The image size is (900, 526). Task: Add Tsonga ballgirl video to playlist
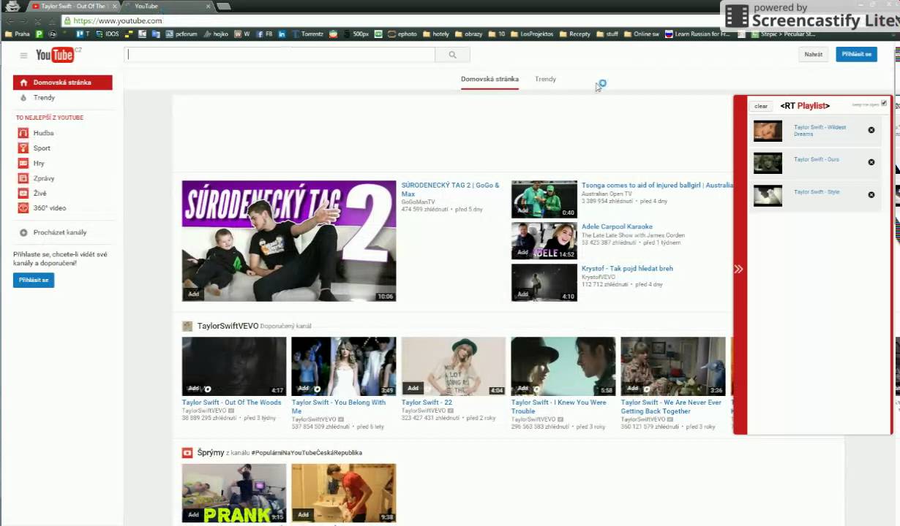(x=522, y=210)
